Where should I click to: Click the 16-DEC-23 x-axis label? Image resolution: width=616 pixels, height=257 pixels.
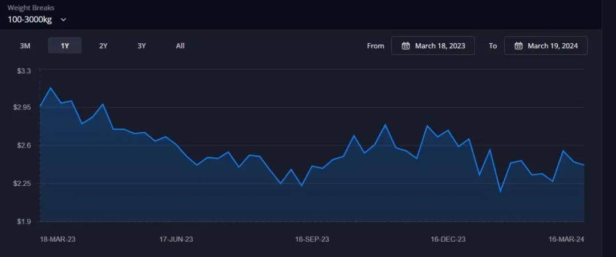[448, 239]
